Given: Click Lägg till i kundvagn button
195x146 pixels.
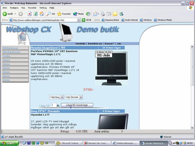Looking at the screenshot, I should tap(77, 105).
